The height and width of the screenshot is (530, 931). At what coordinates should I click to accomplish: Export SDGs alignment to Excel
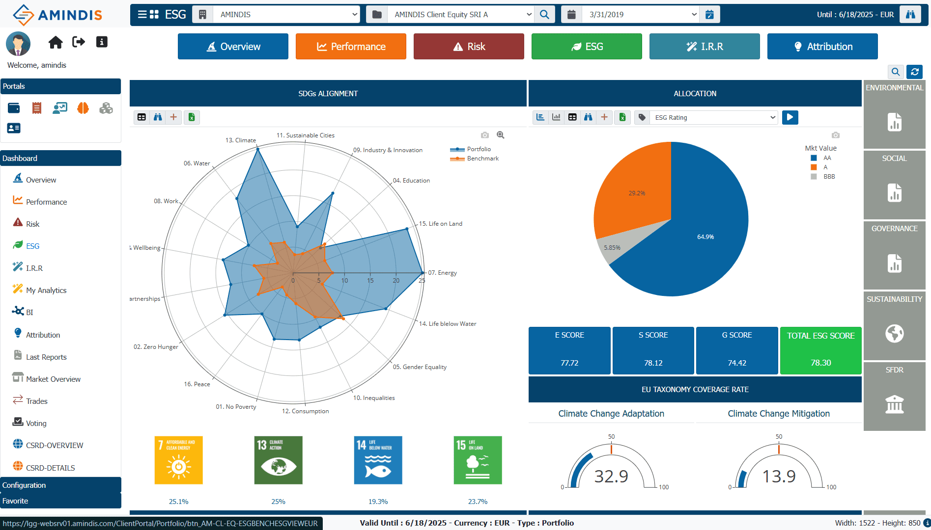tap(192, 117)
